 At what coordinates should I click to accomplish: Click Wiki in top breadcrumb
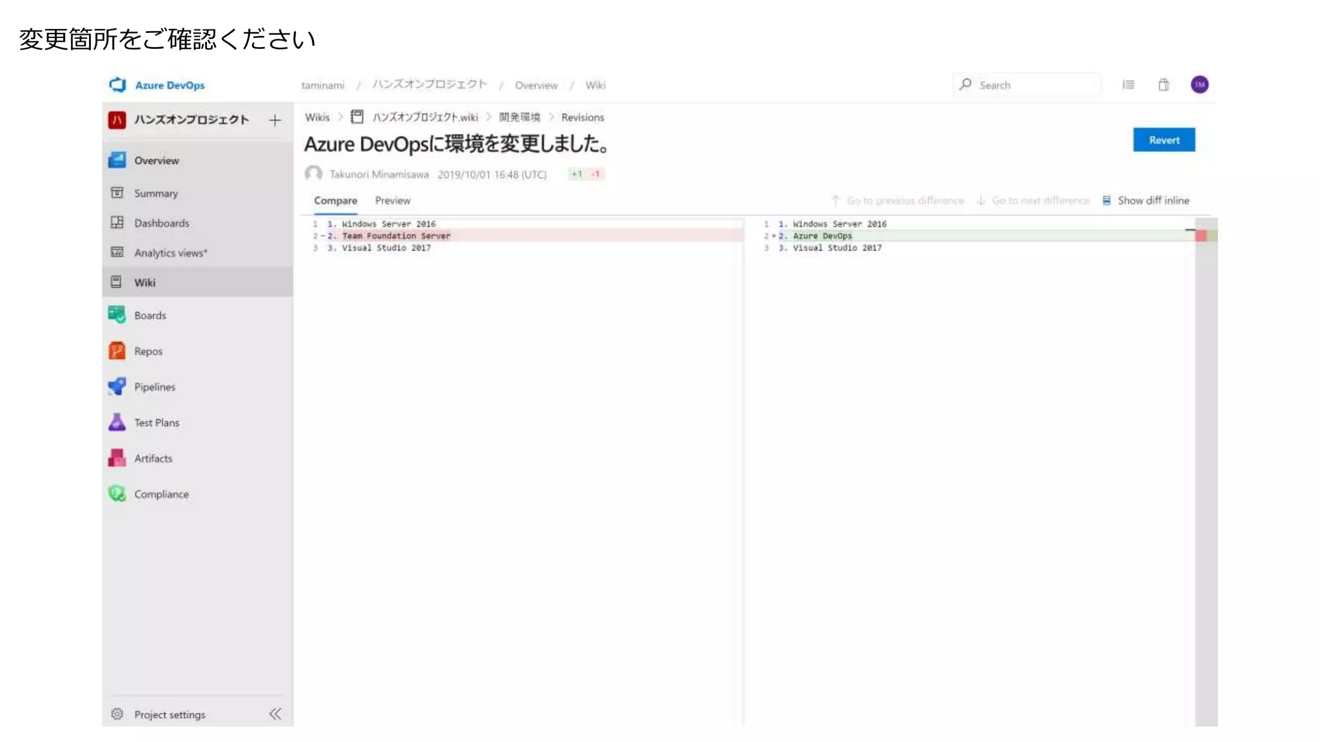(x=596, y=85)
